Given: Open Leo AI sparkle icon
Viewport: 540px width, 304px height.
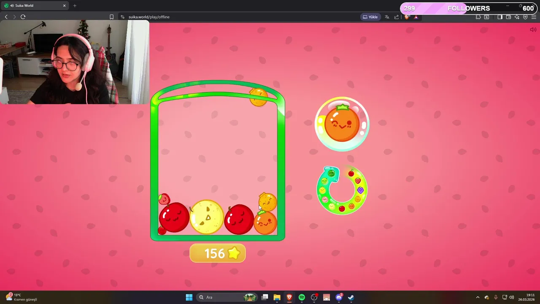Looking at the screenshot, I should tap(517, 17).
